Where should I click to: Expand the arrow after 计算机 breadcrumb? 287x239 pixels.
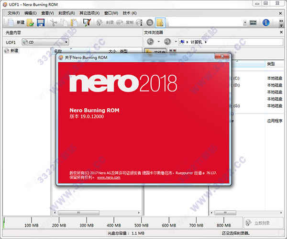tap(206, 42)
